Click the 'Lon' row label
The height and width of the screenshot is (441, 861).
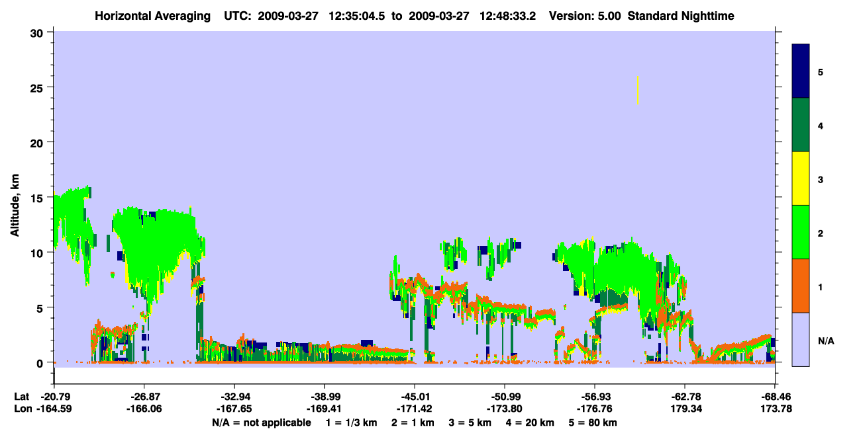(23, 409)
